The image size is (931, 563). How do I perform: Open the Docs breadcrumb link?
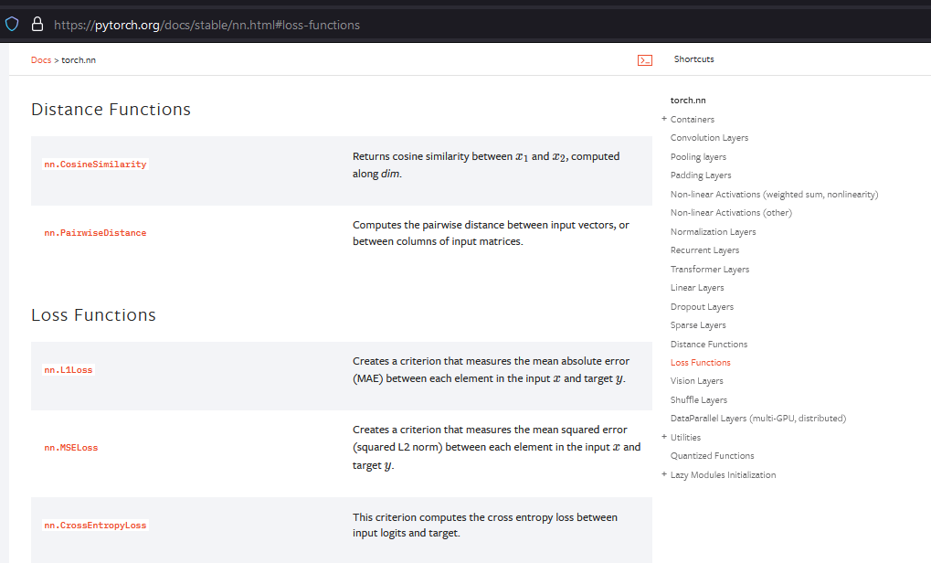click(x=41, y=60)
